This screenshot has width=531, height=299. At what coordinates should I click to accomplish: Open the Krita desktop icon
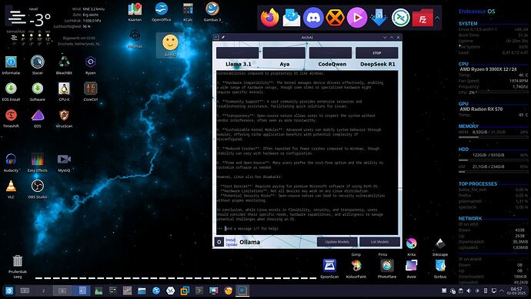pos(411,246)
